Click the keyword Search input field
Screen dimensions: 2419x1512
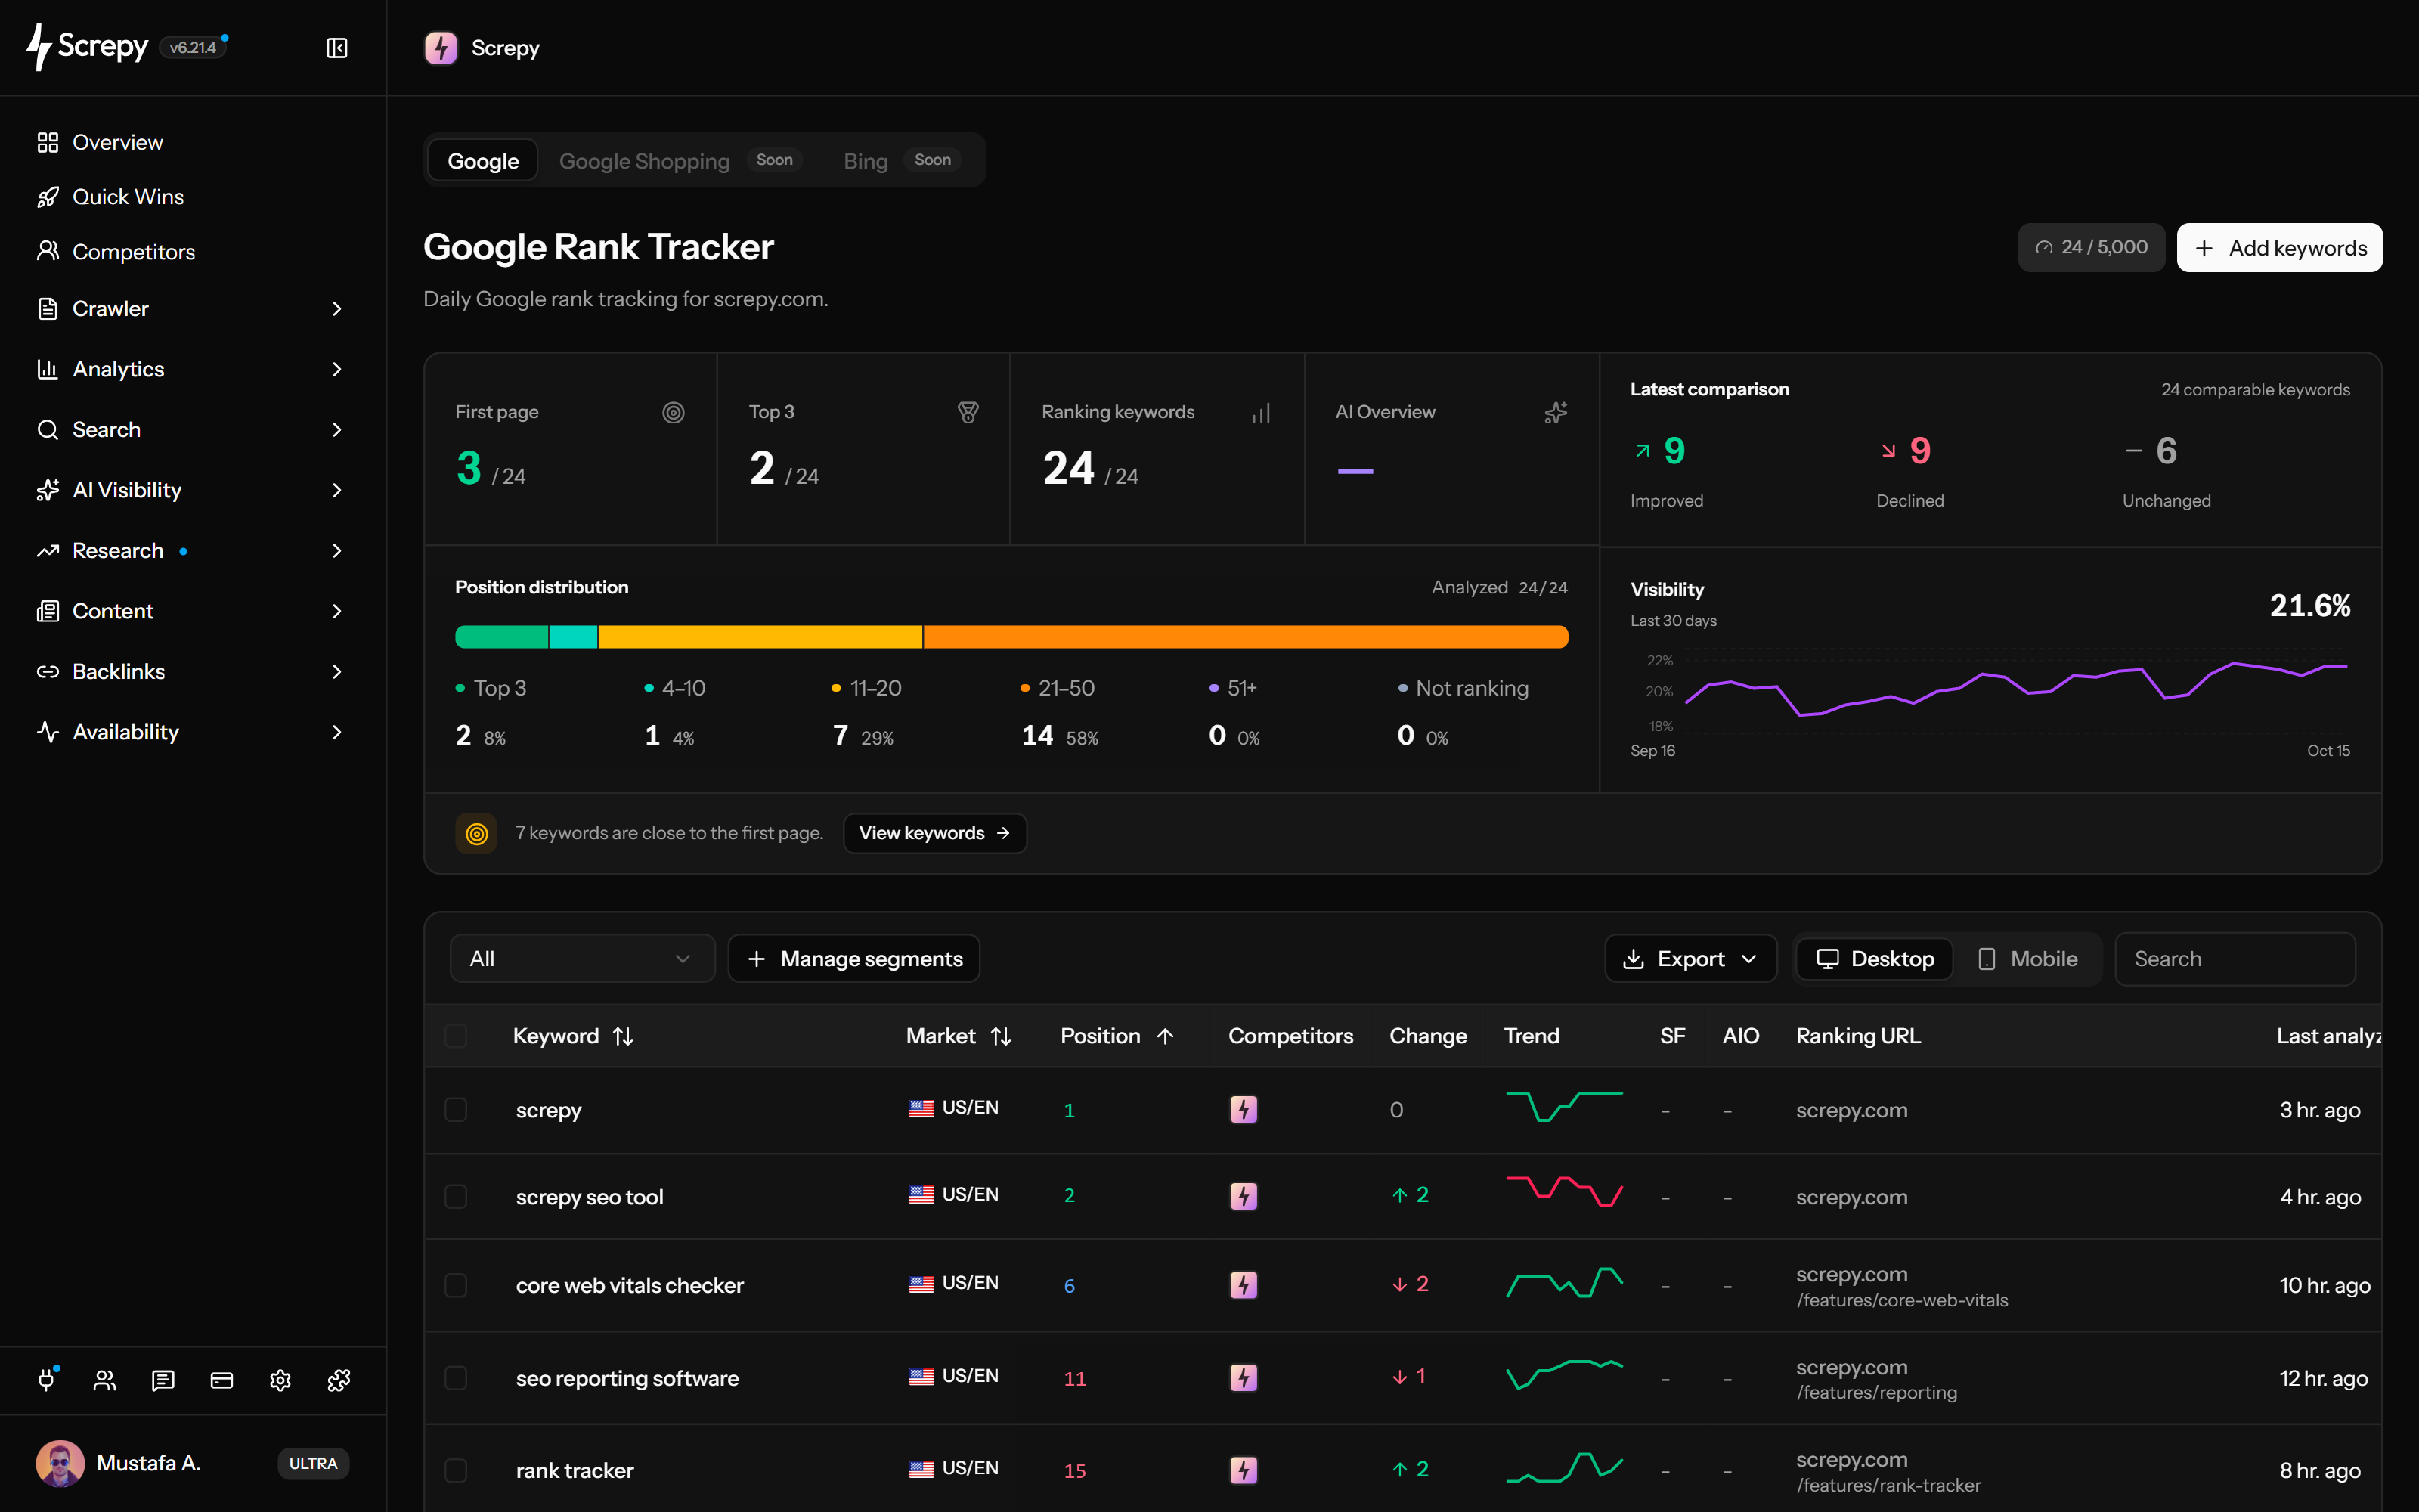(x=2235, y=959)
